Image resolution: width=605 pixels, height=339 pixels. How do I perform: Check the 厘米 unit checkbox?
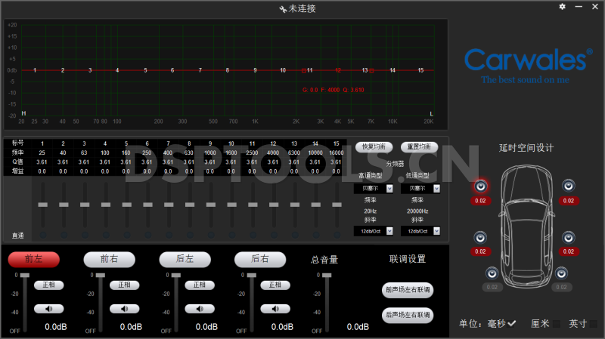point(557,324)
